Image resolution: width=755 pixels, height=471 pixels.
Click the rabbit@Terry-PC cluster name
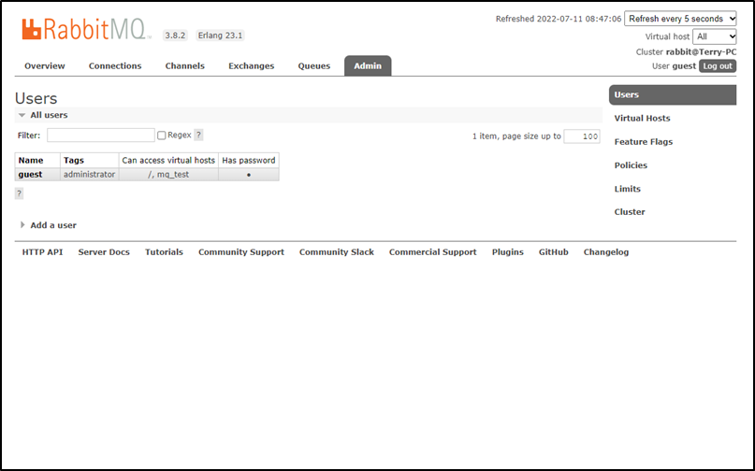[x=701, y=52]
